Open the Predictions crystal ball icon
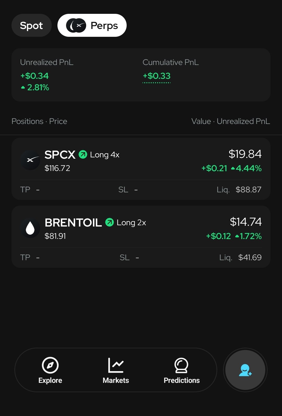Viewport: 282px width, 416px height. tap(181, 365)
